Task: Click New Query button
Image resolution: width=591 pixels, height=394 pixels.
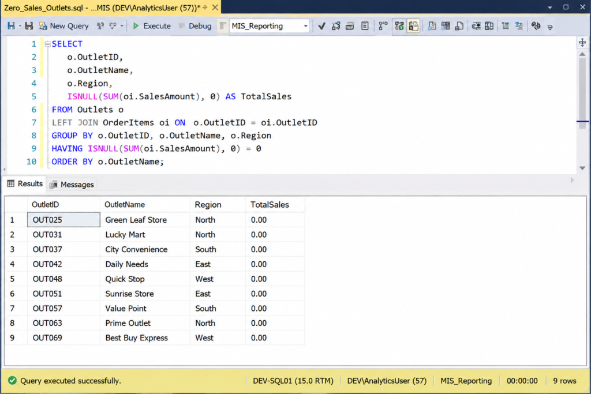Action: [63, 26]
